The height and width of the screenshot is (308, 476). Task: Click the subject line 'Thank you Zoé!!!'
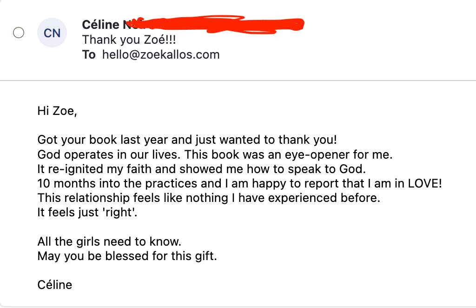point(129,40)
